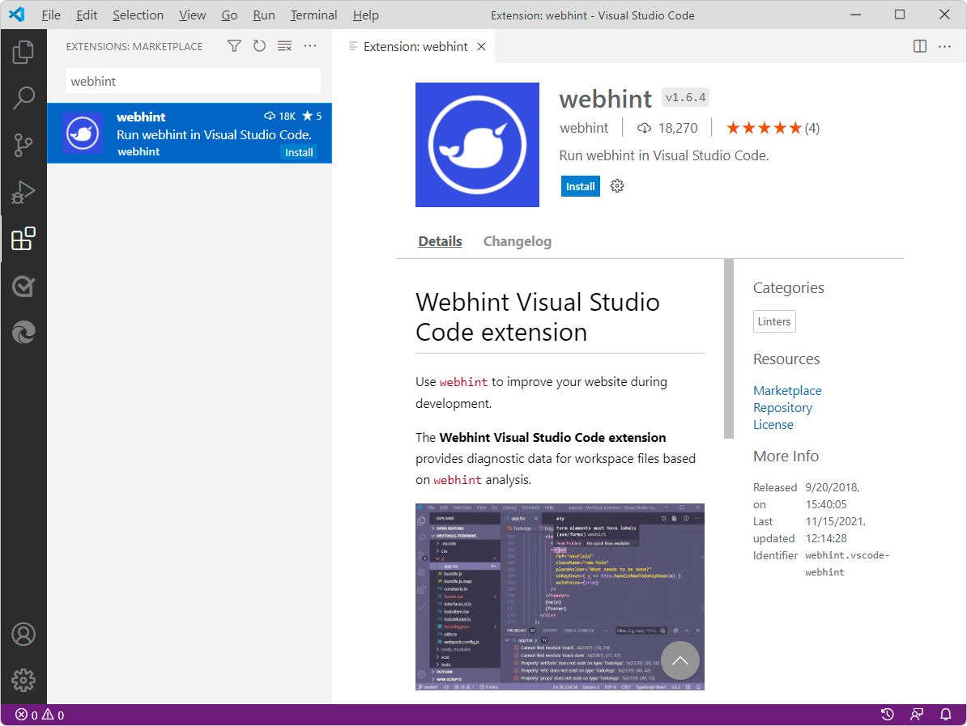Open the File menu

[51, 15]
